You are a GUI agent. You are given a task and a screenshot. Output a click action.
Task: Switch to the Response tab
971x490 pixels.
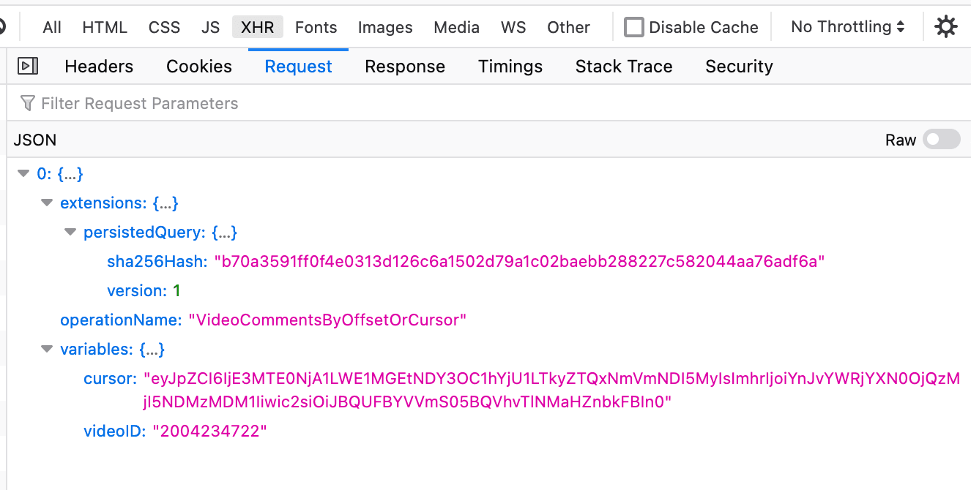coord(405,66)
